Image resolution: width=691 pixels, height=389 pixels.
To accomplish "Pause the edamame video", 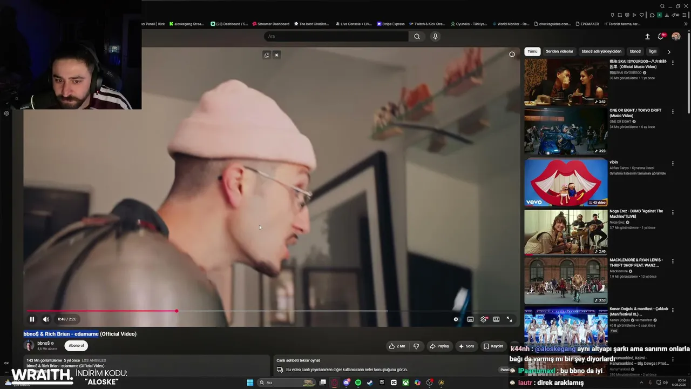I will pyautogui.click(x=32, y=319).
